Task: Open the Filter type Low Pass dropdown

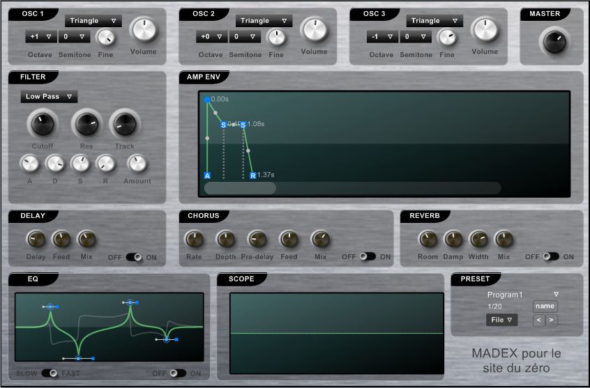Action: click(48, 97)
